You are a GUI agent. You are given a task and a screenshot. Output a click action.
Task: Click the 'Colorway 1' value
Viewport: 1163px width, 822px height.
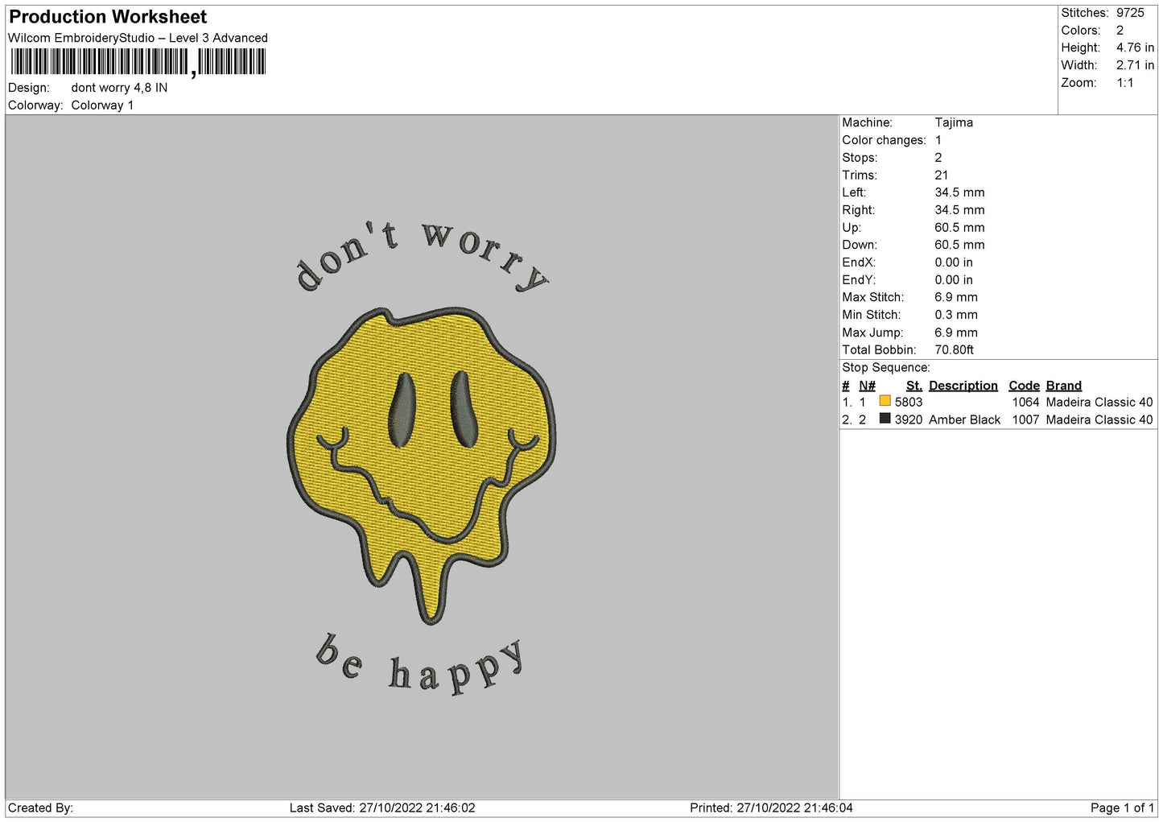[x=102, y=105]
